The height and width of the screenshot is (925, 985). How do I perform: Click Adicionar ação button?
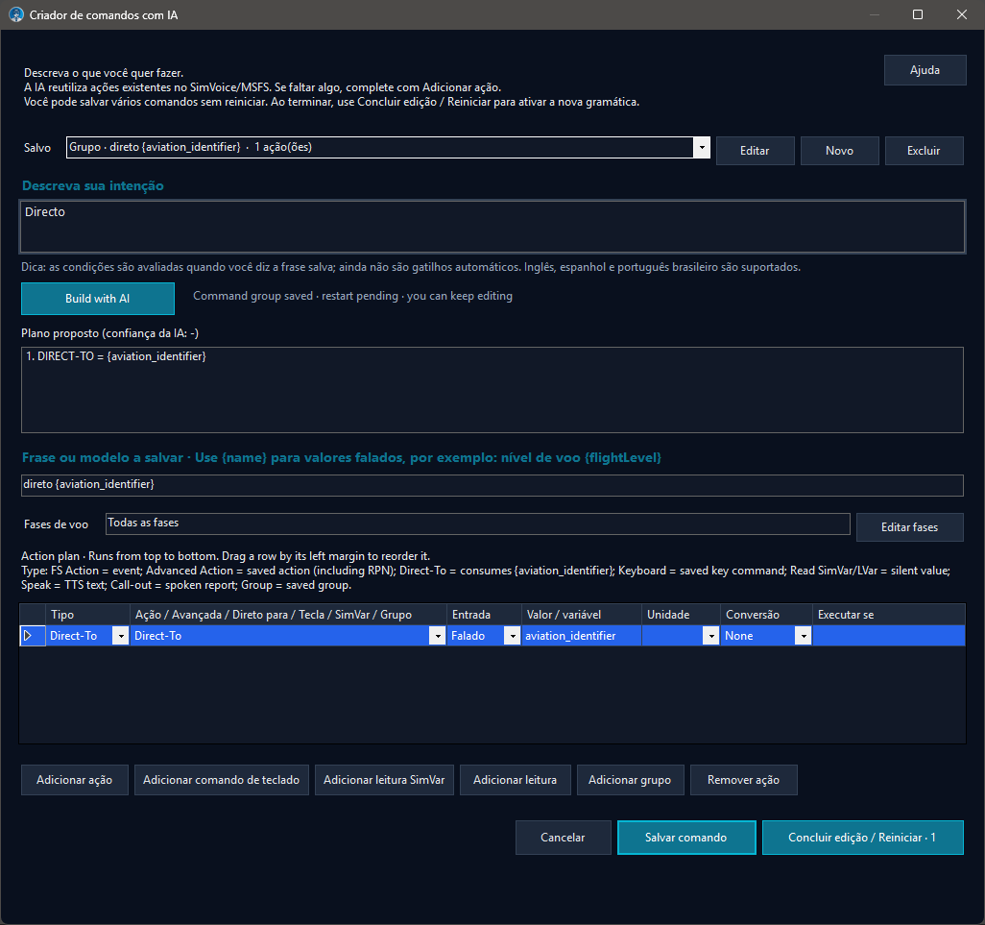pyautogui.click(x=74, y=780)
